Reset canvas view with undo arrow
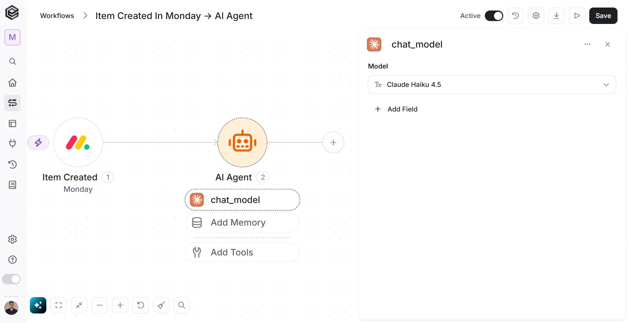 pyautogui.click(x=141, y=305)
